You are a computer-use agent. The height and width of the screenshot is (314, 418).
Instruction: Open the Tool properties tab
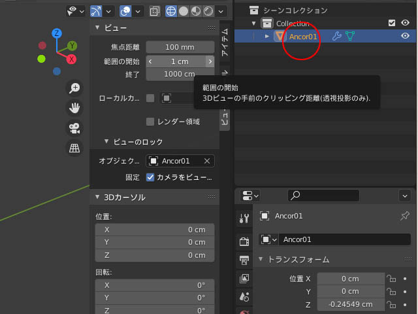coord(244,218)
